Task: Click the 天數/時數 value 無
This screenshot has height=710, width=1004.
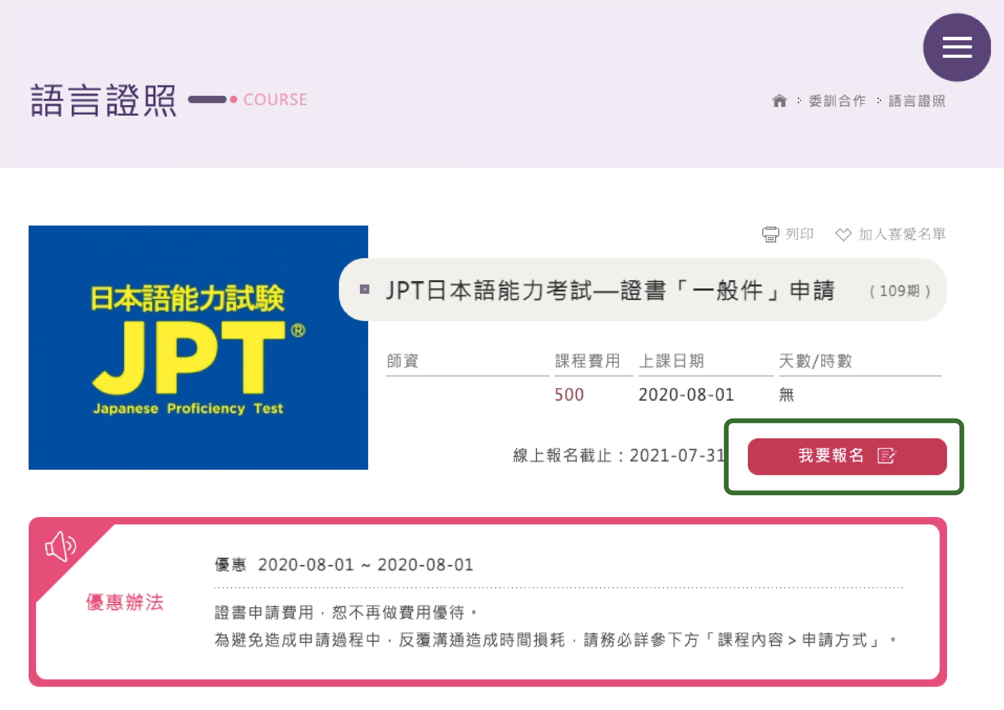Action: tap(786, 395)
